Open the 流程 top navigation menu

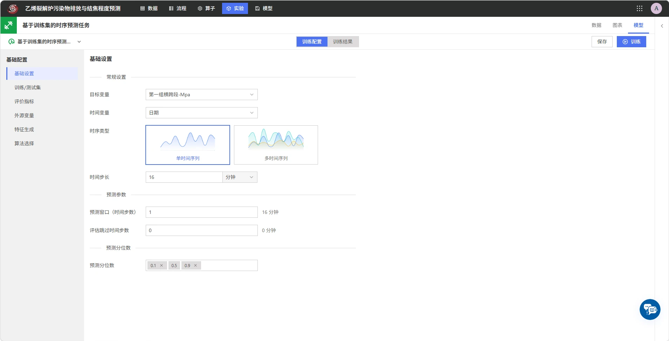point(178,8)
